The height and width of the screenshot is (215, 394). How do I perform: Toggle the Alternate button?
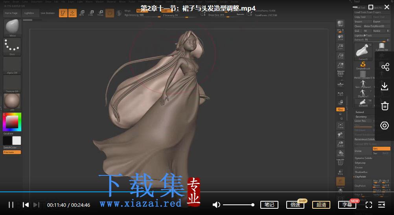click(12, 152)
